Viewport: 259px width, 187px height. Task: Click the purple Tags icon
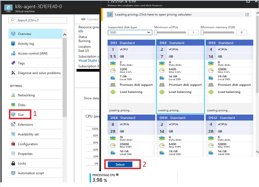tap(13, 63)
